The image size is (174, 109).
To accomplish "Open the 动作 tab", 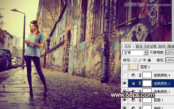I will point(162,47).
